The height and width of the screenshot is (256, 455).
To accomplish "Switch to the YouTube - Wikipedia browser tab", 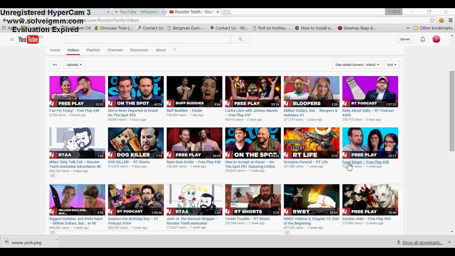I will 139,12.
